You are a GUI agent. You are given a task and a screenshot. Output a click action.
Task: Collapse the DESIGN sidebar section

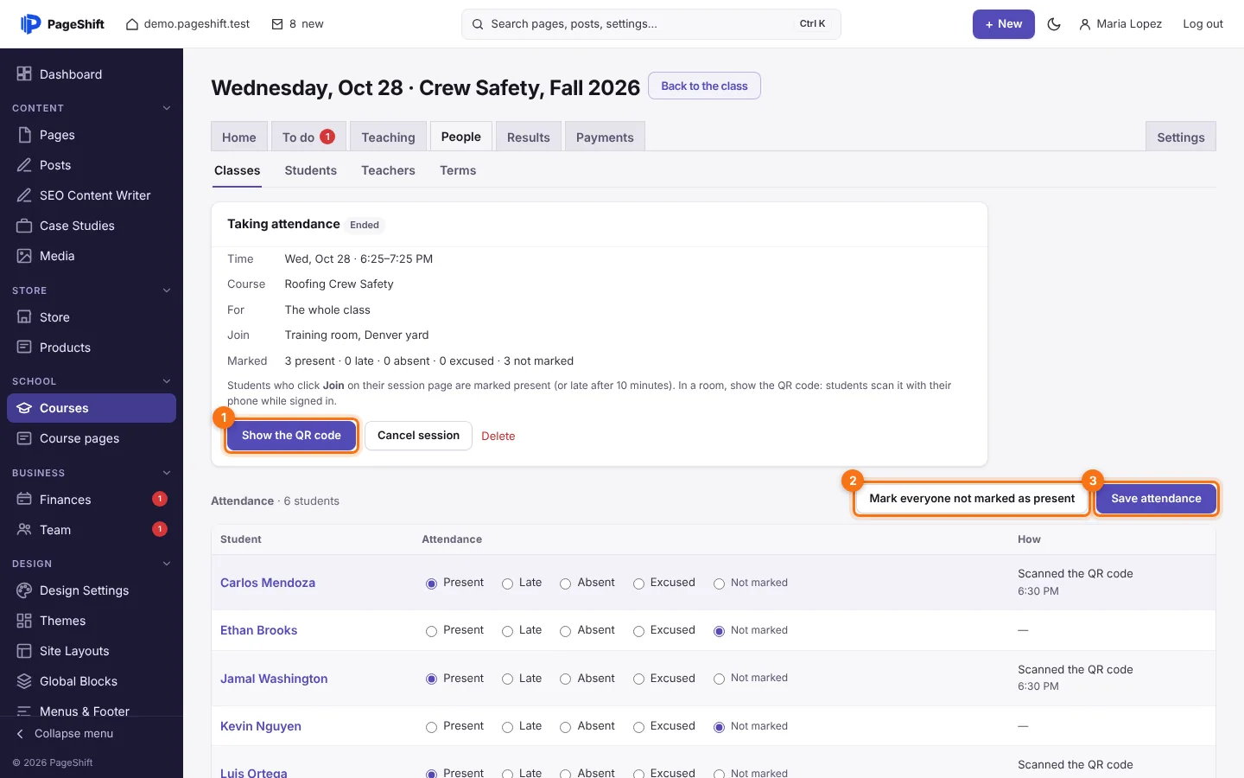point(167,564)
